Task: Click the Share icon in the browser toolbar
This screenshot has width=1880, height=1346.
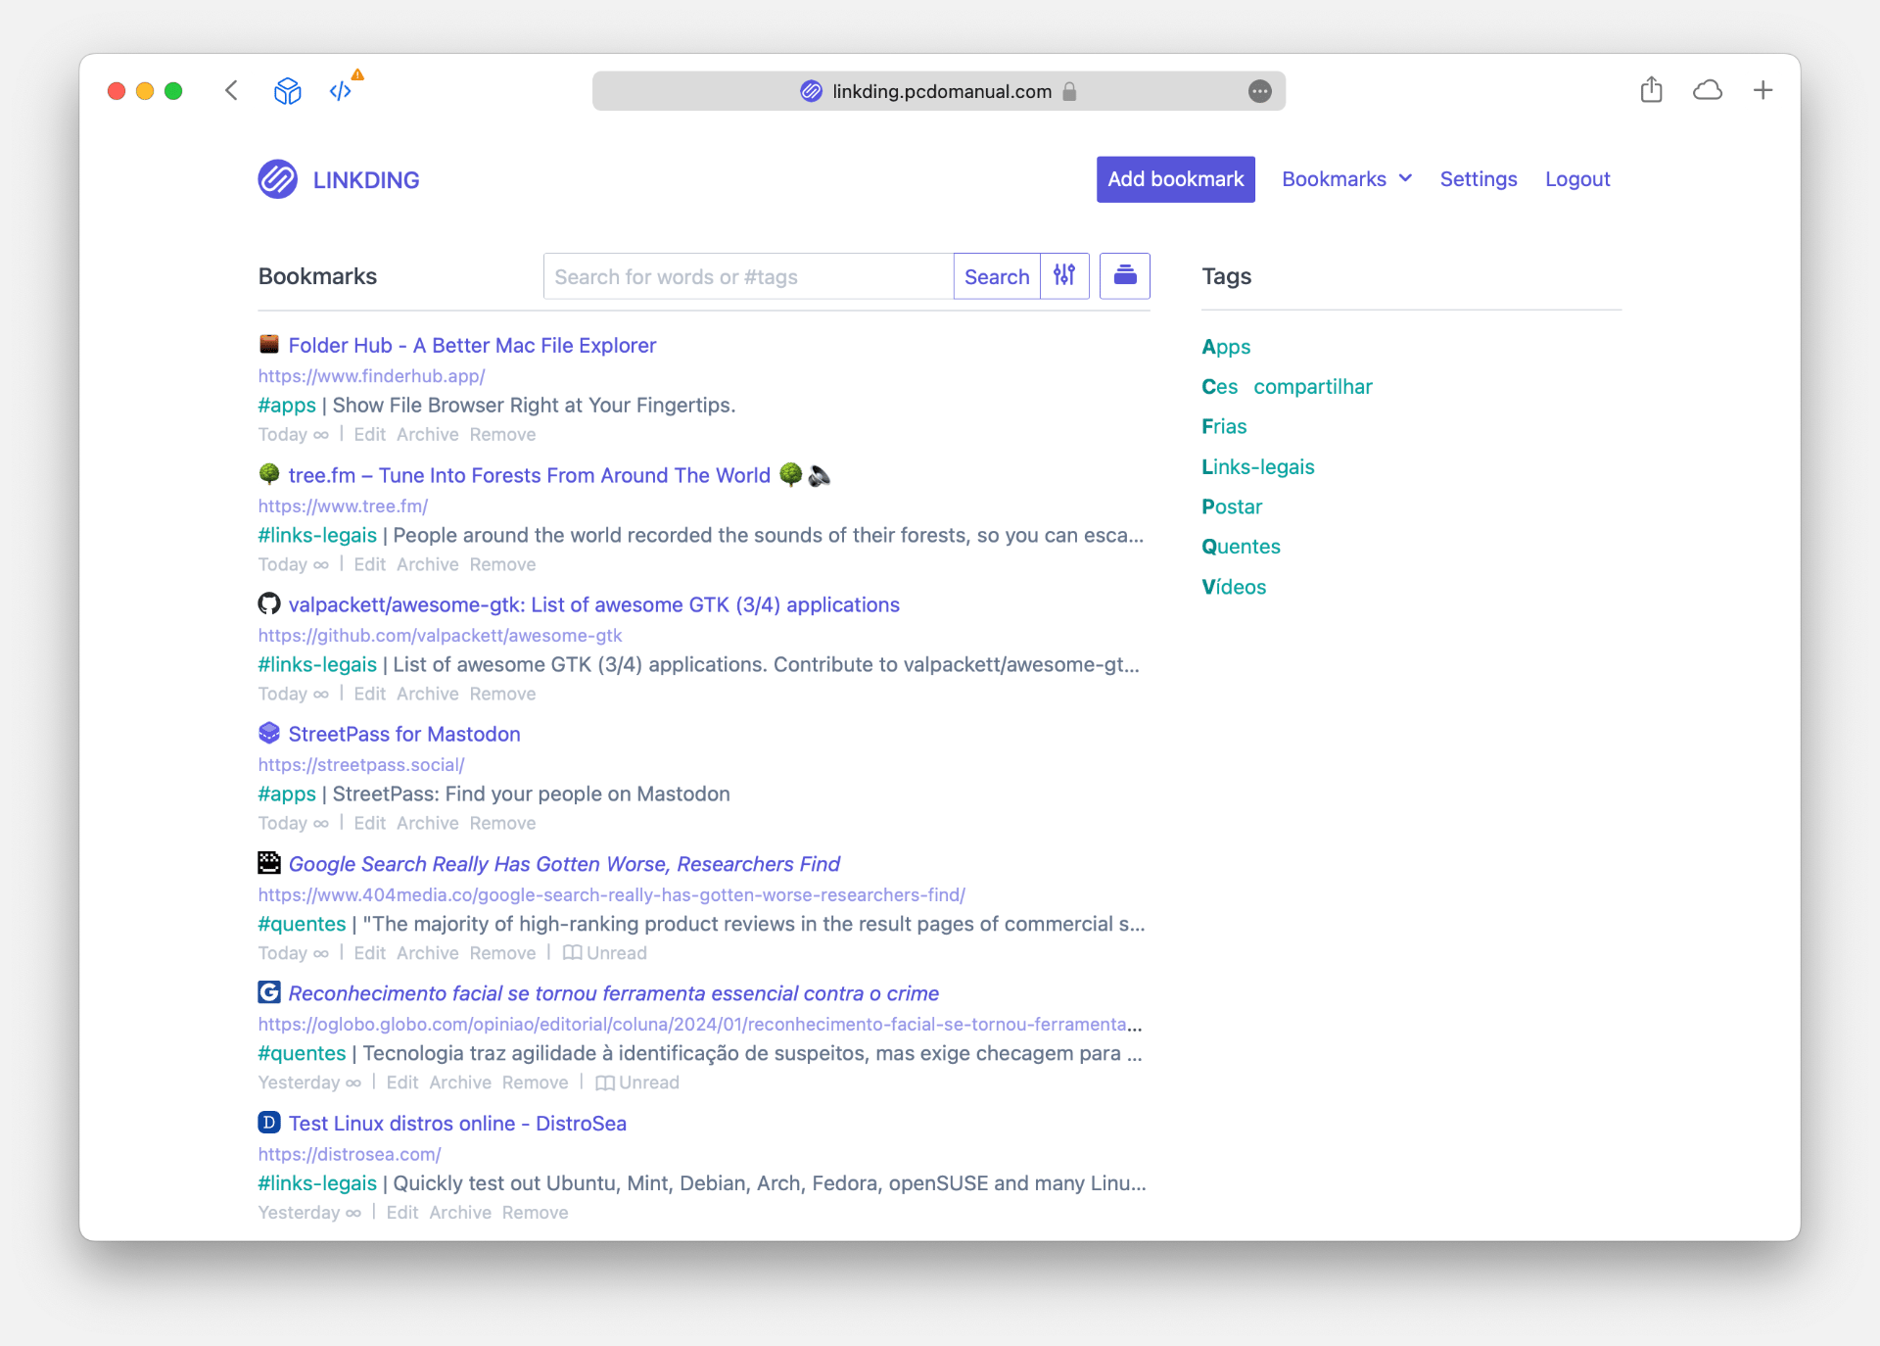Action: tap(1652, 89)
